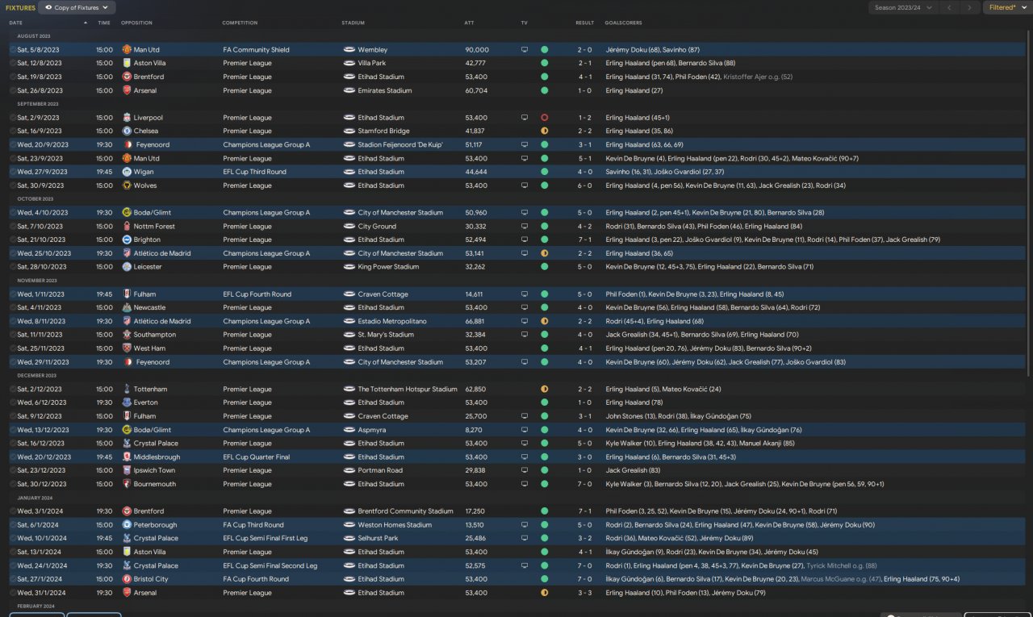Sort by the Result column header
1033x617 pixels.
pyautogui.click(x=585, y=23)
